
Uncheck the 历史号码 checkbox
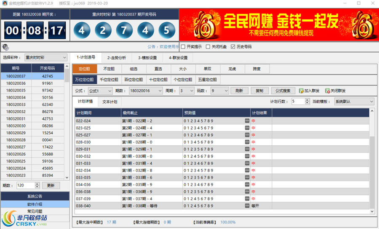click(x=233, y=47)
